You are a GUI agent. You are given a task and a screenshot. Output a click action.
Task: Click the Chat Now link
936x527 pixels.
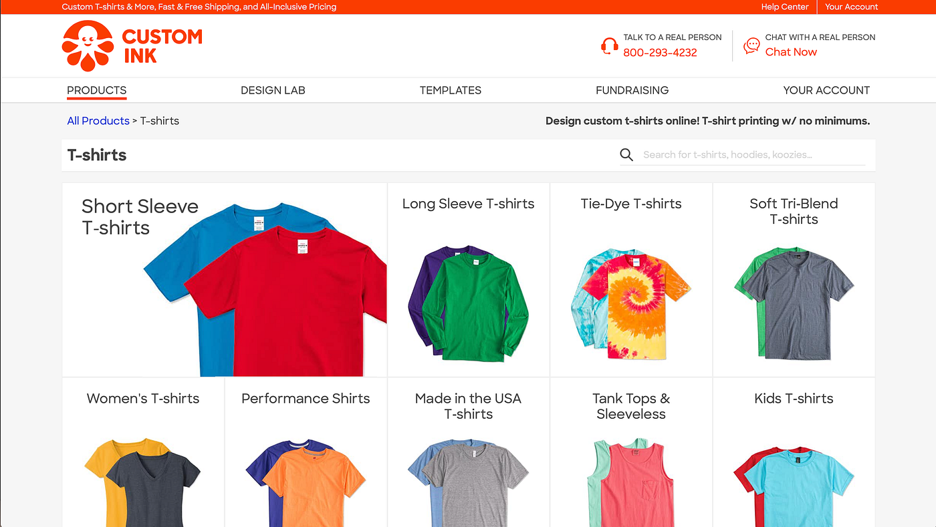(791, 52)
